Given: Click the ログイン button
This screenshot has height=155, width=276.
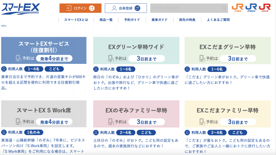Looking at the screenshot, I should [80, 8].
